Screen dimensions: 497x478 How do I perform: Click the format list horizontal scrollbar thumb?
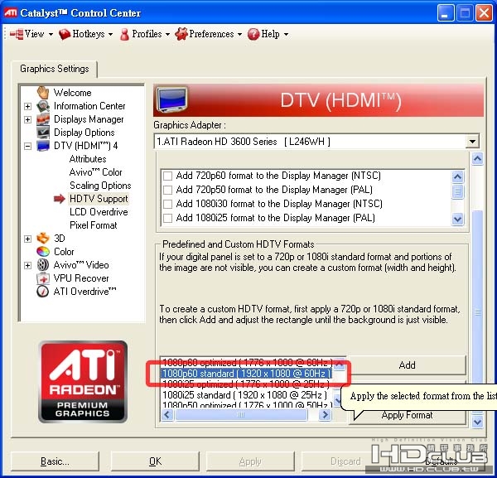pyautogui.click(x=241, y=414)
